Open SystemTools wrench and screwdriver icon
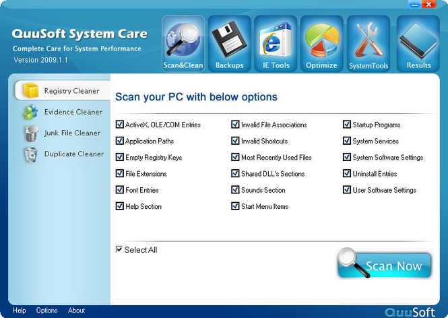 click(x=369, y=43)
